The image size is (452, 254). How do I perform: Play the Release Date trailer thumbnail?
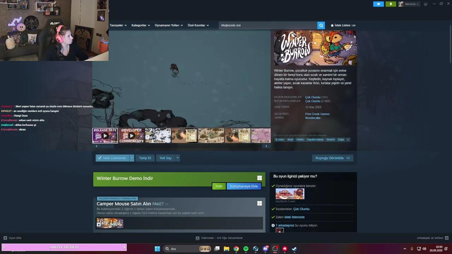105,135
